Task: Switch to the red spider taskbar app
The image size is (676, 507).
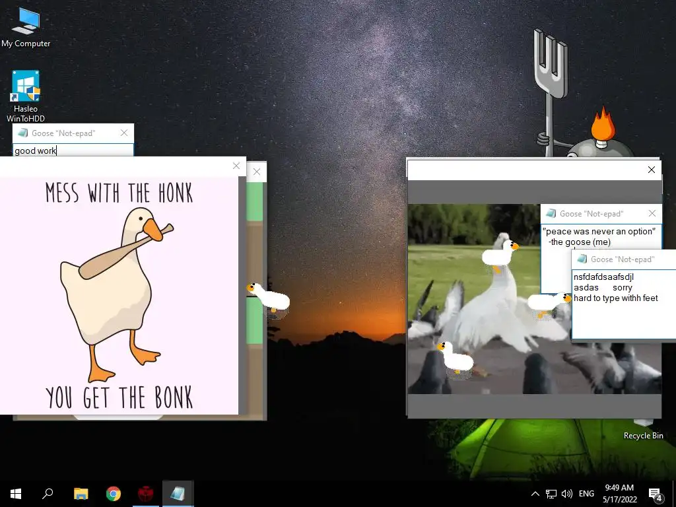Action: 146,494
